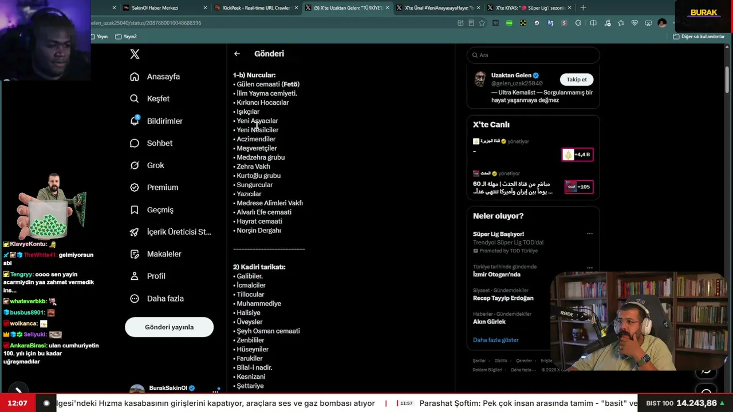Click the "2) Kadiri tarikatı:" heading

[259, 267]
